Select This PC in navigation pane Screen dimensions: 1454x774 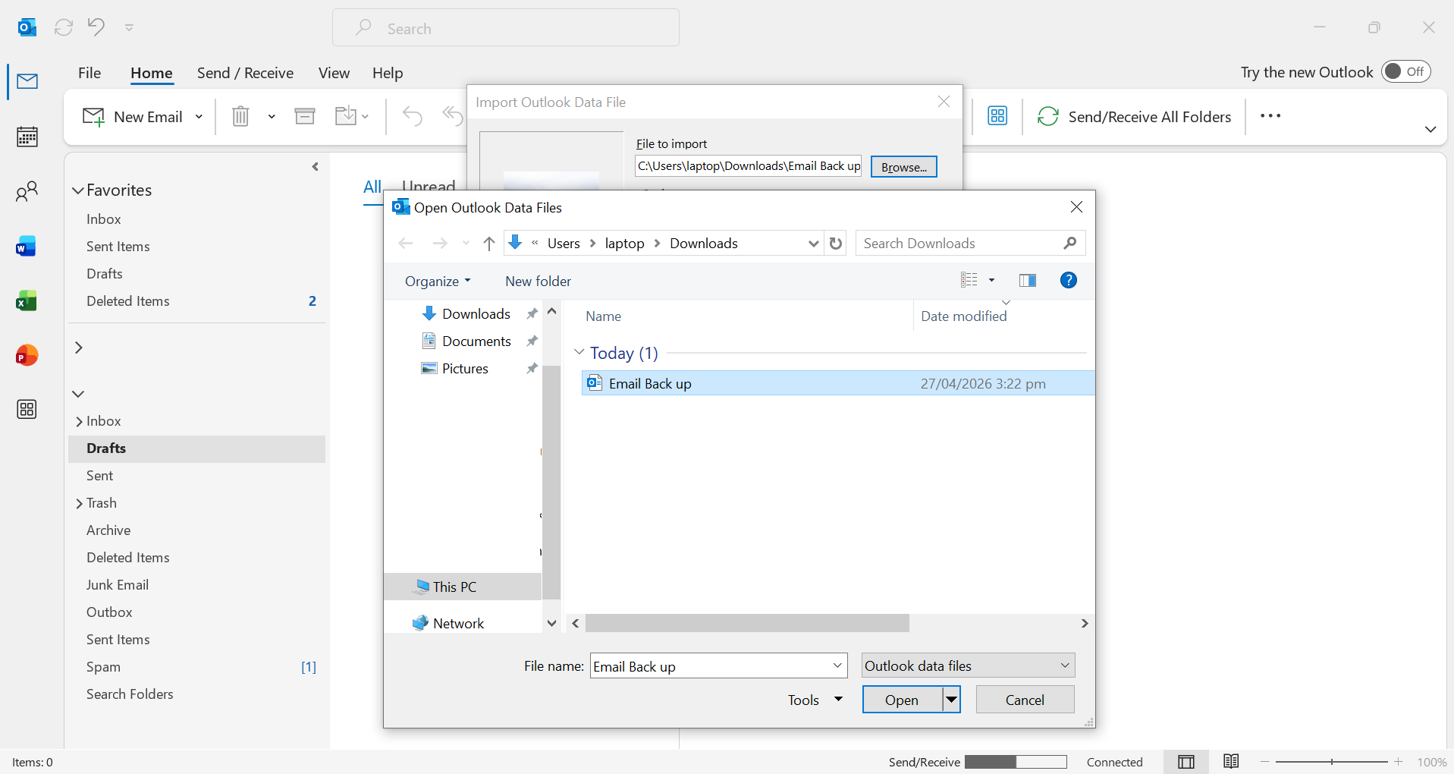pos(463,587)
